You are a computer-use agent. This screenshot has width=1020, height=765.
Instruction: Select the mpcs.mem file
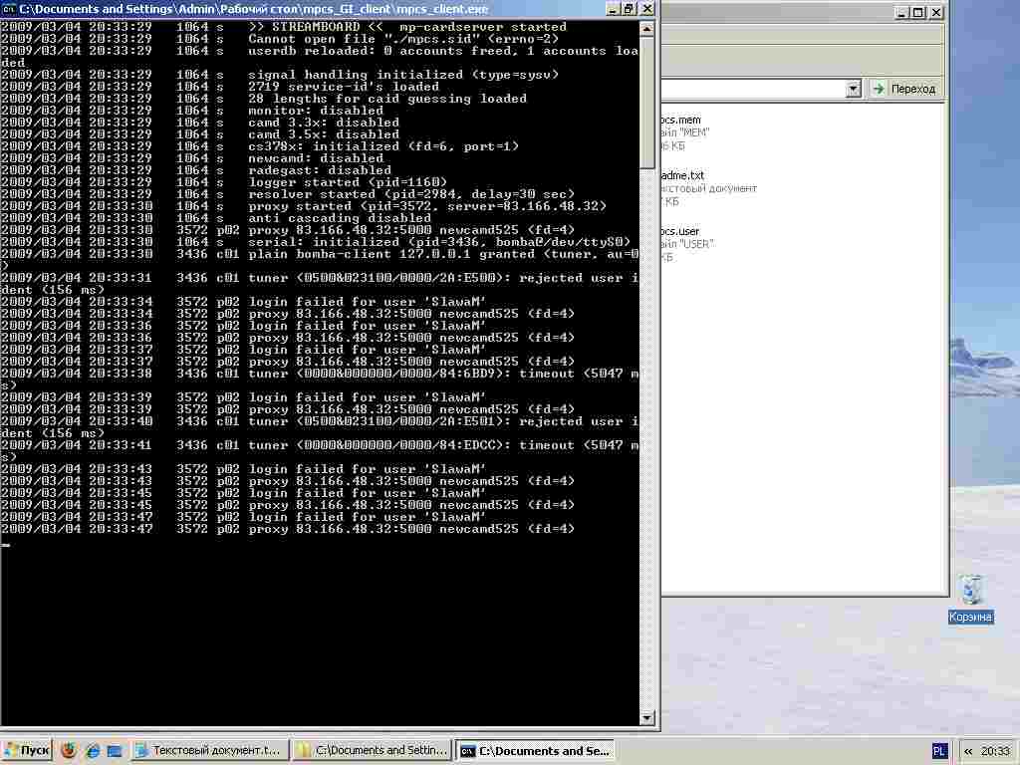[x=681, y=121]
